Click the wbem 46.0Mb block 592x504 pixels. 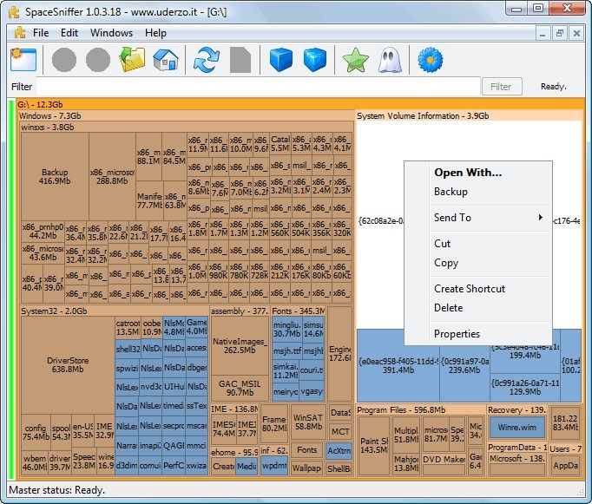tap(35, 463)
